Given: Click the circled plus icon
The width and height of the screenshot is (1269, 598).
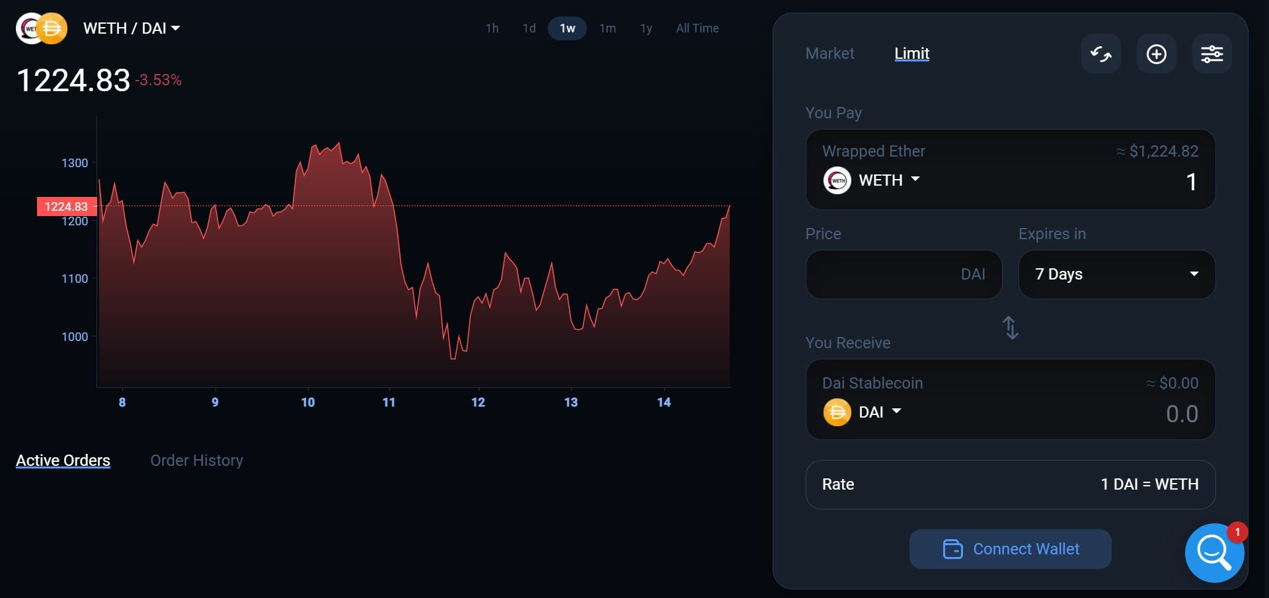Looking at the screenshot, I should (1156, 54).
